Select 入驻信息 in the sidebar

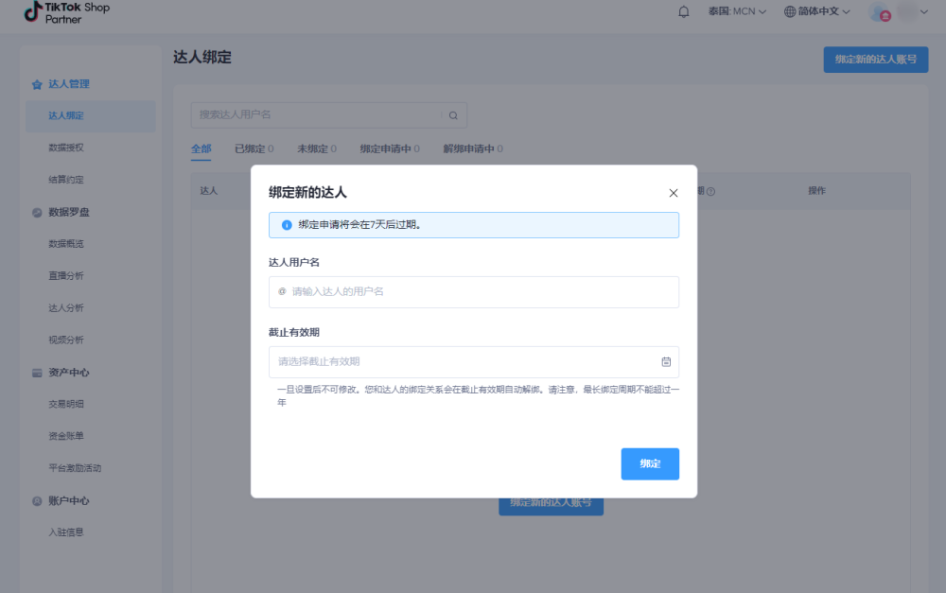click(x=64, y=532)
